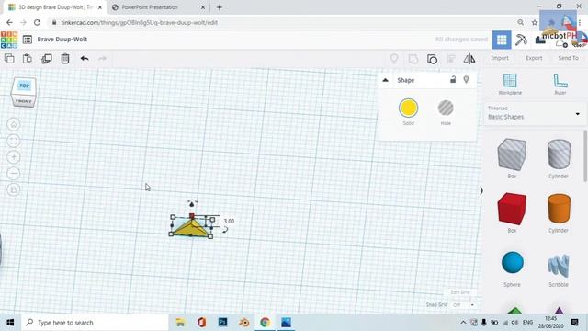Click the Edit Grid button
This screenshot has width=588, height=331.
[x=460, y=292]
